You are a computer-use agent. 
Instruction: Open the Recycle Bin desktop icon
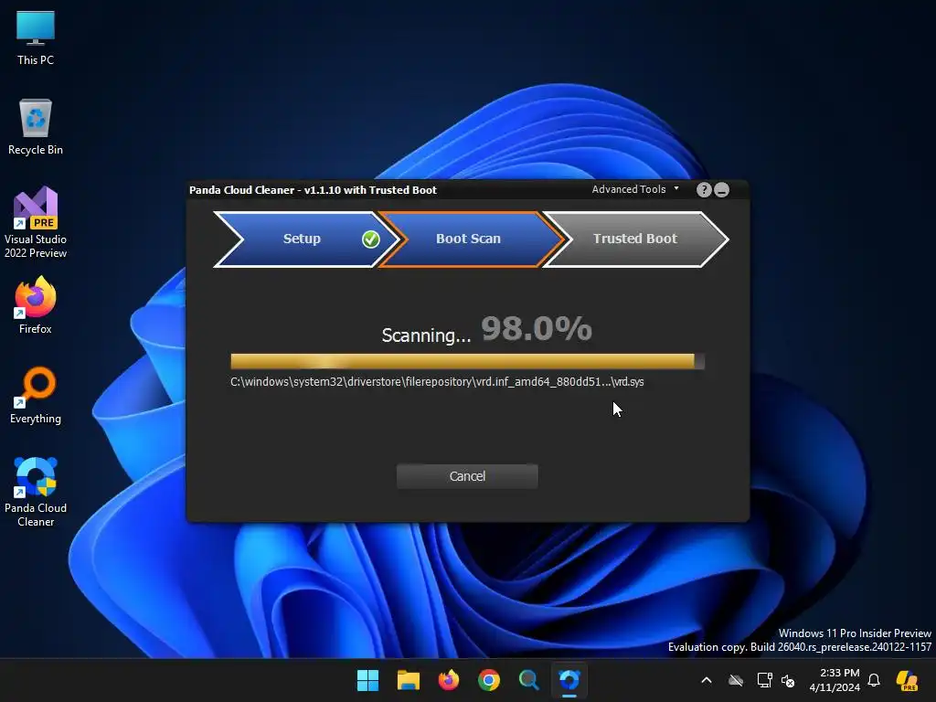(36, 127)
